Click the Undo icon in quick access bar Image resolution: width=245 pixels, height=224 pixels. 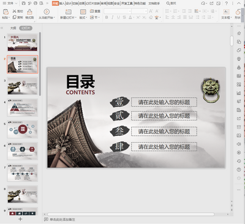click(x=29, y=3)
